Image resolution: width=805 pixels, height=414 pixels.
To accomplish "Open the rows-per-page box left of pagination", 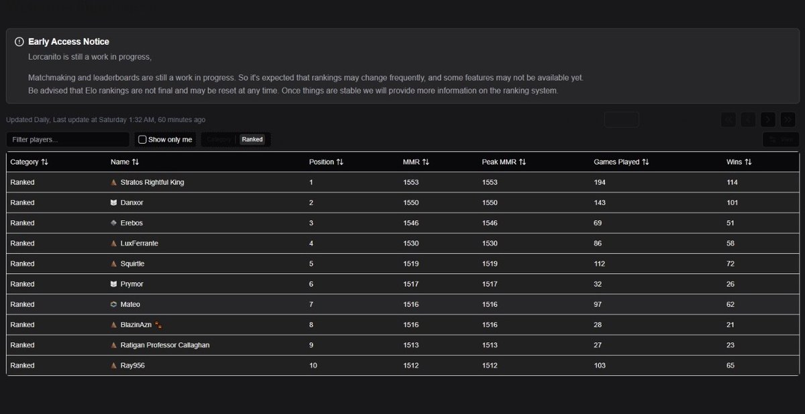I will pyautogui.click(x=621, y=119).
